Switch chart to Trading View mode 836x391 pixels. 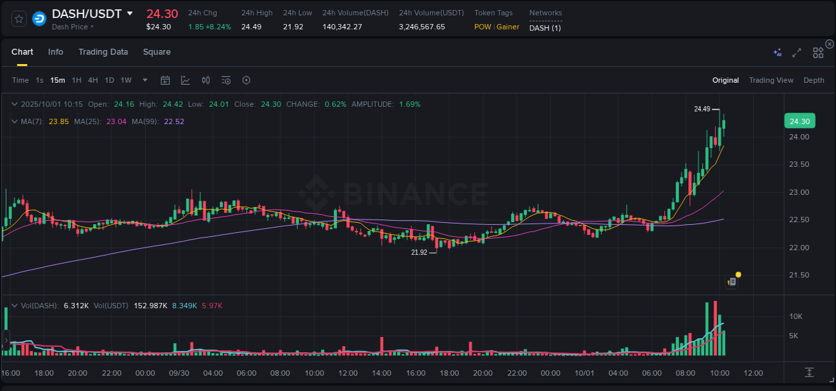coord(770,80)
